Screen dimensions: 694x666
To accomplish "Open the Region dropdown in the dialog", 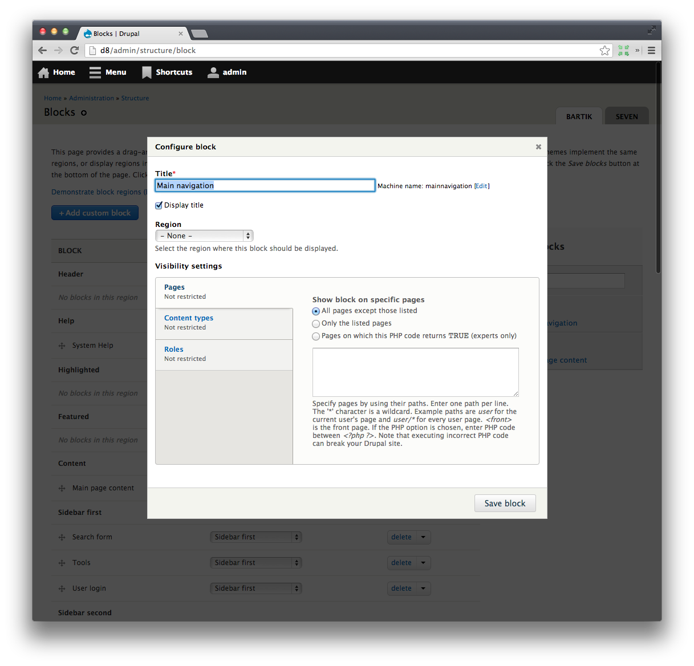I will [204, 235].
